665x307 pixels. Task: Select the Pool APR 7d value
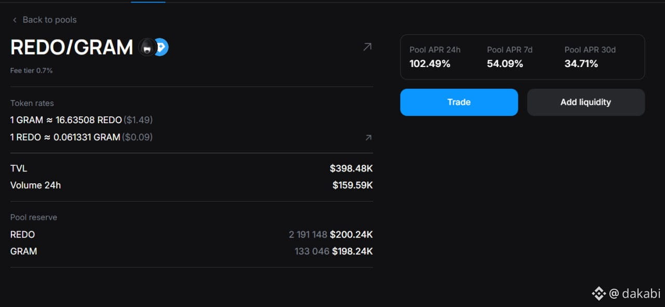(x=505, y=64)
